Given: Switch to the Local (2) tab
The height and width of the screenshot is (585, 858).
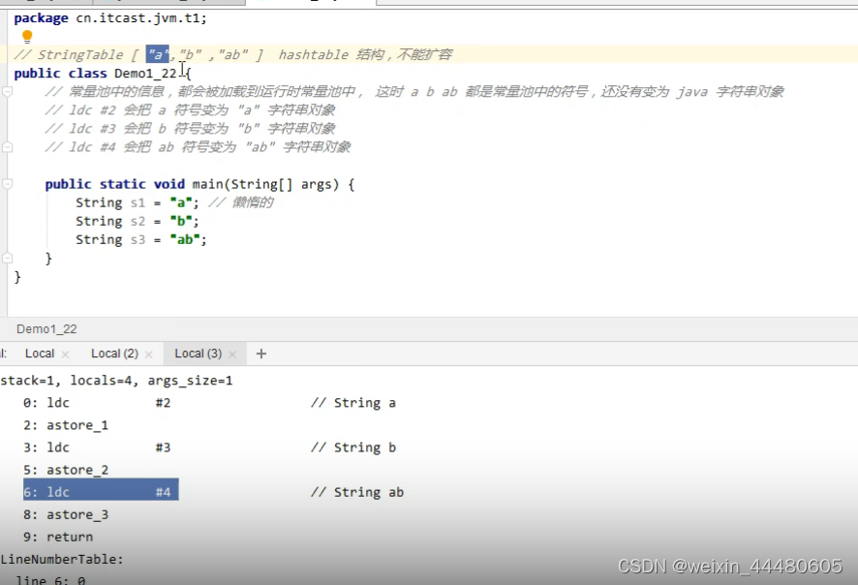Looking at the screenshot, I should (111, 354).
